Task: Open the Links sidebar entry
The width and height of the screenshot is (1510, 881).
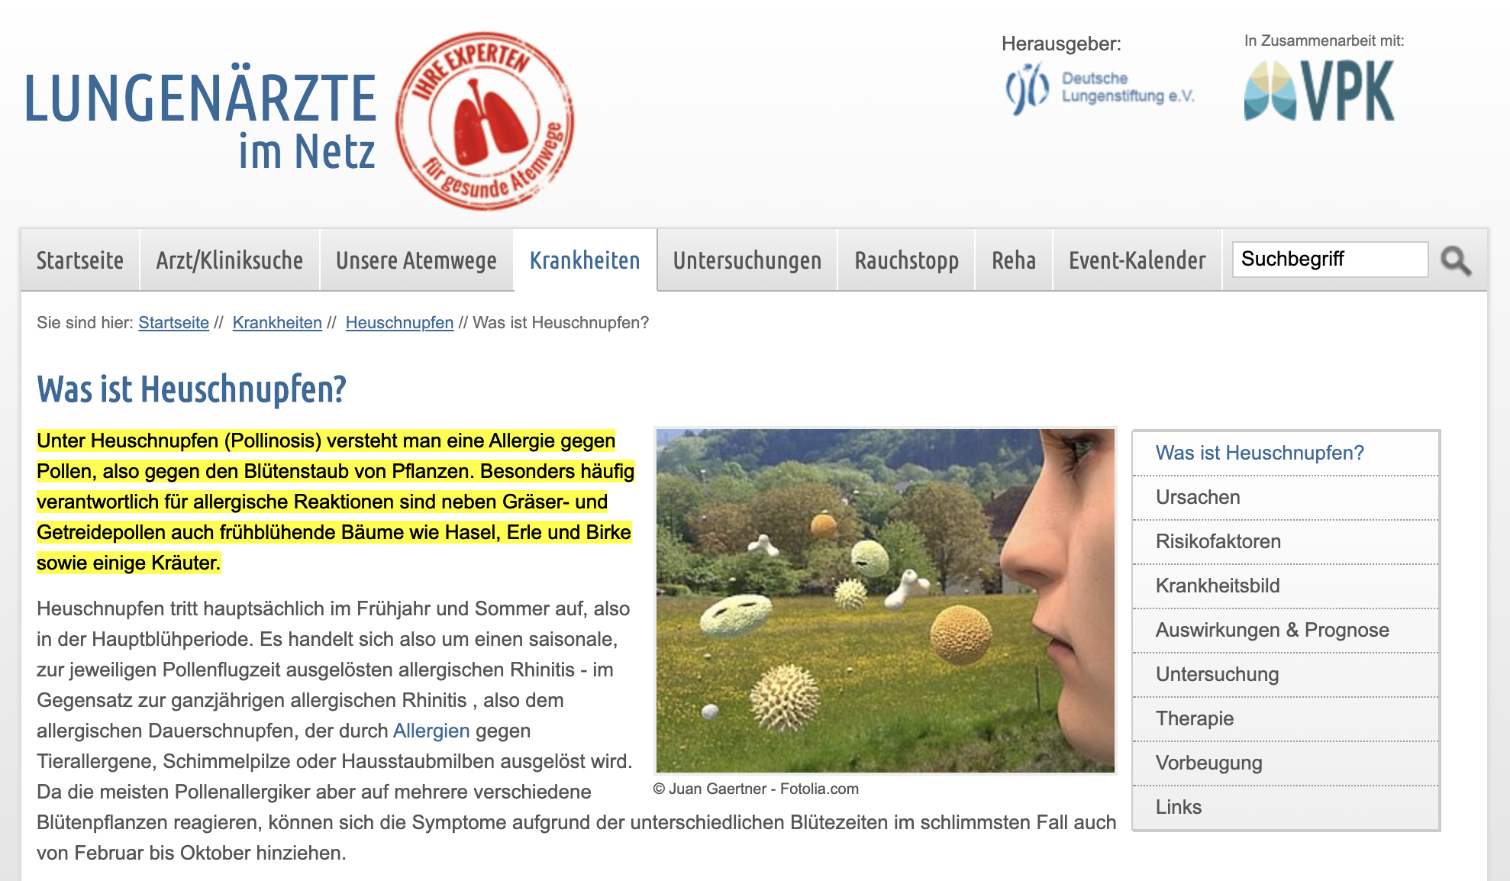Action: pos(1286,808)
